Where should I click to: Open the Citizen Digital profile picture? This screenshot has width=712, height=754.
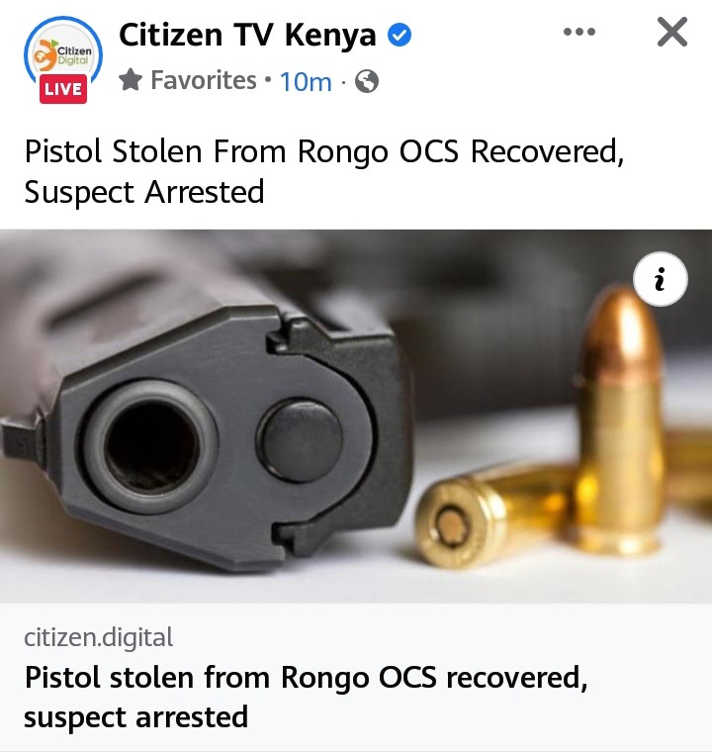click(x=63, y=55)
